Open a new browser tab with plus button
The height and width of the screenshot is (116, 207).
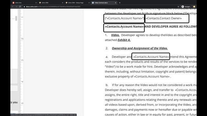(x=120, y=3)
